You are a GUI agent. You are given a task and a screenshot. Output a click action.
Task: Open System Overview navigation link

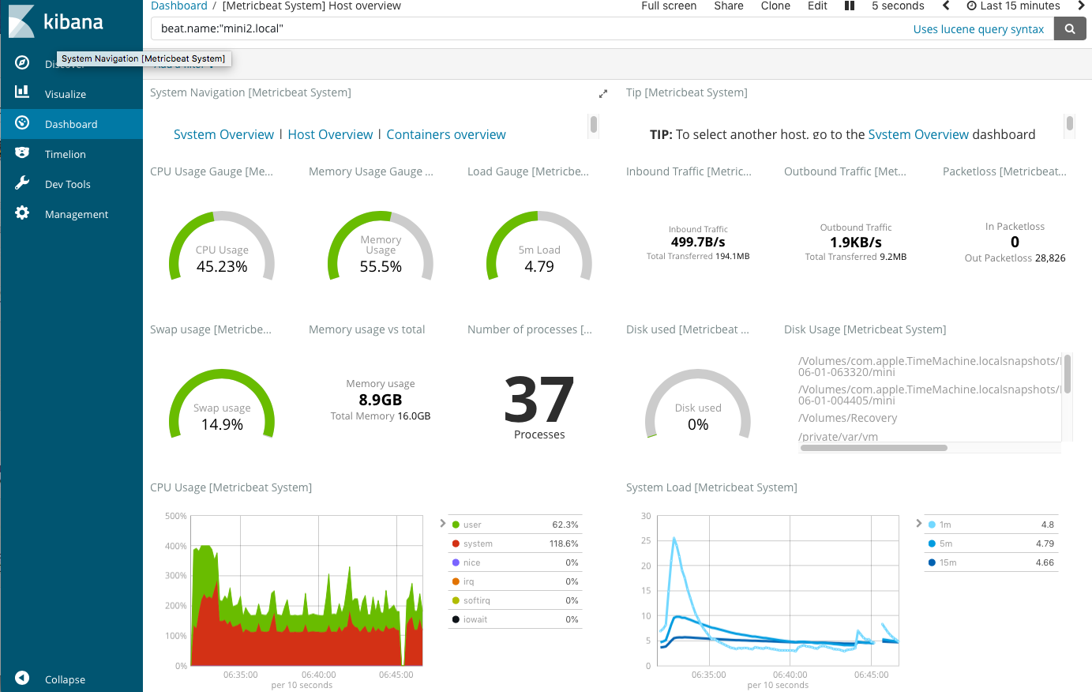click(x=223, y=134)
